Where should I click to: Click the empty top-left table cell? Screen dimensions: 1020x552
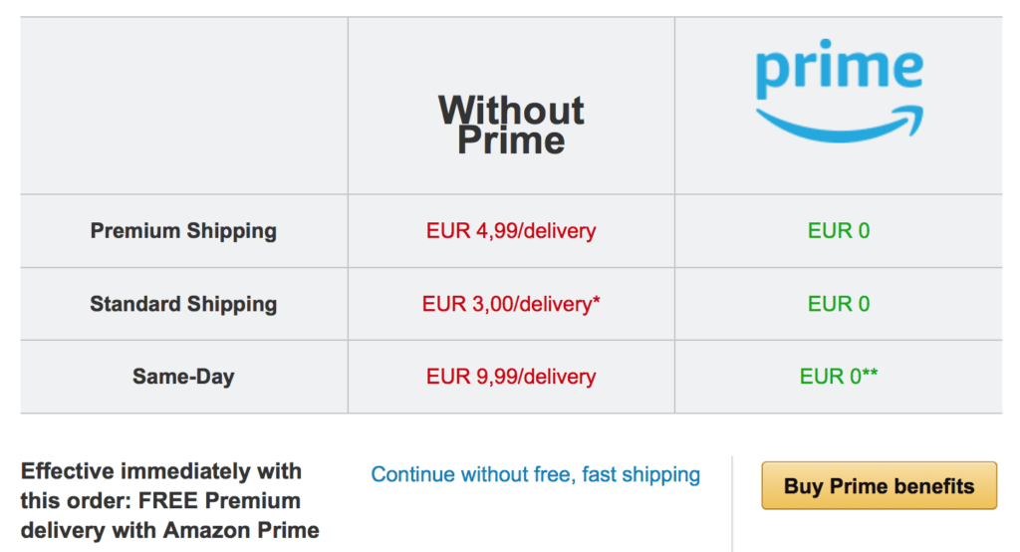click(x=183, y=106)
